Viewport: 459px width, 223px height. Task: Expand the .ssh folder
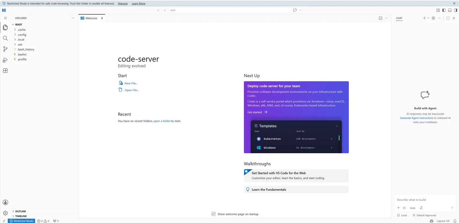click(44, 45)
